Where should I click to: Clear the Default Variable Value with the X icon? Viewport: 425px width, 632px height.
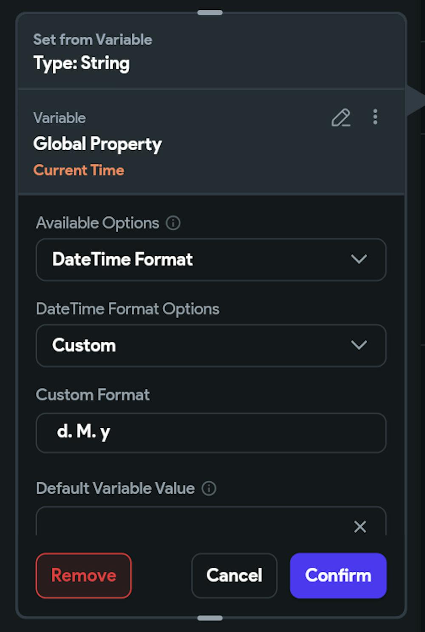(360, 527)
